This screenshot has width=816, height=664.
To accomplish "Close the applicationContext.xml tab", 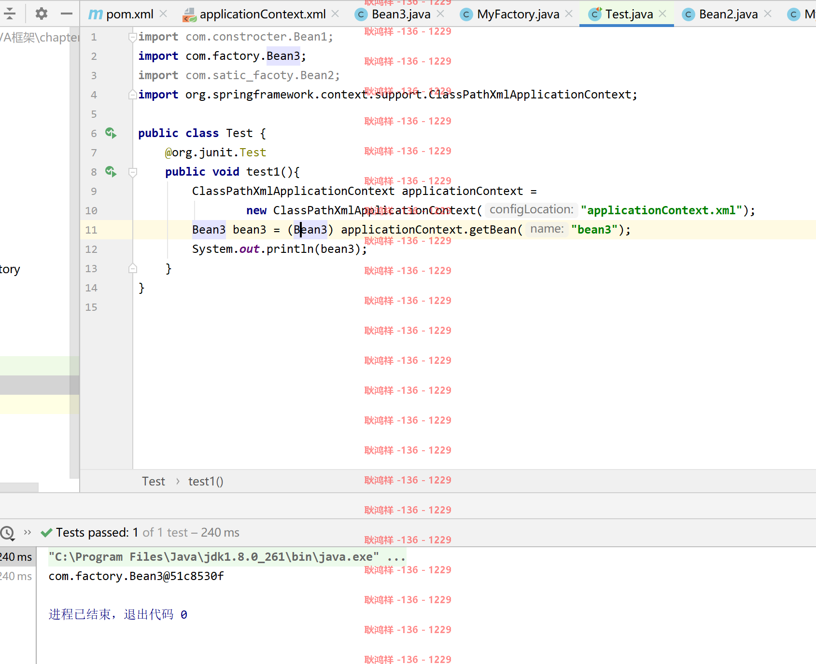I will click(x=335, y=14).
